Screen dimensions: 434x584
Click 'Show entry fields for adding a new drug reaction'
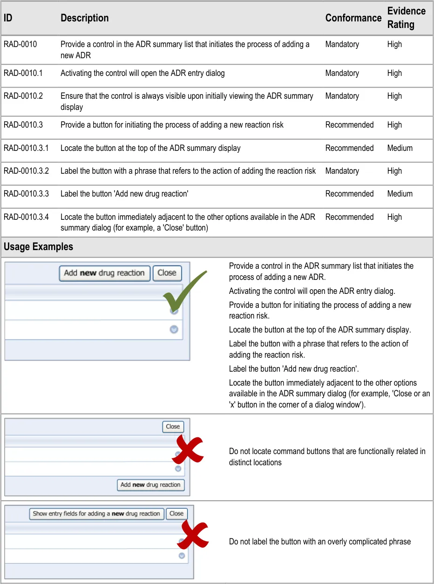(96, 514)
